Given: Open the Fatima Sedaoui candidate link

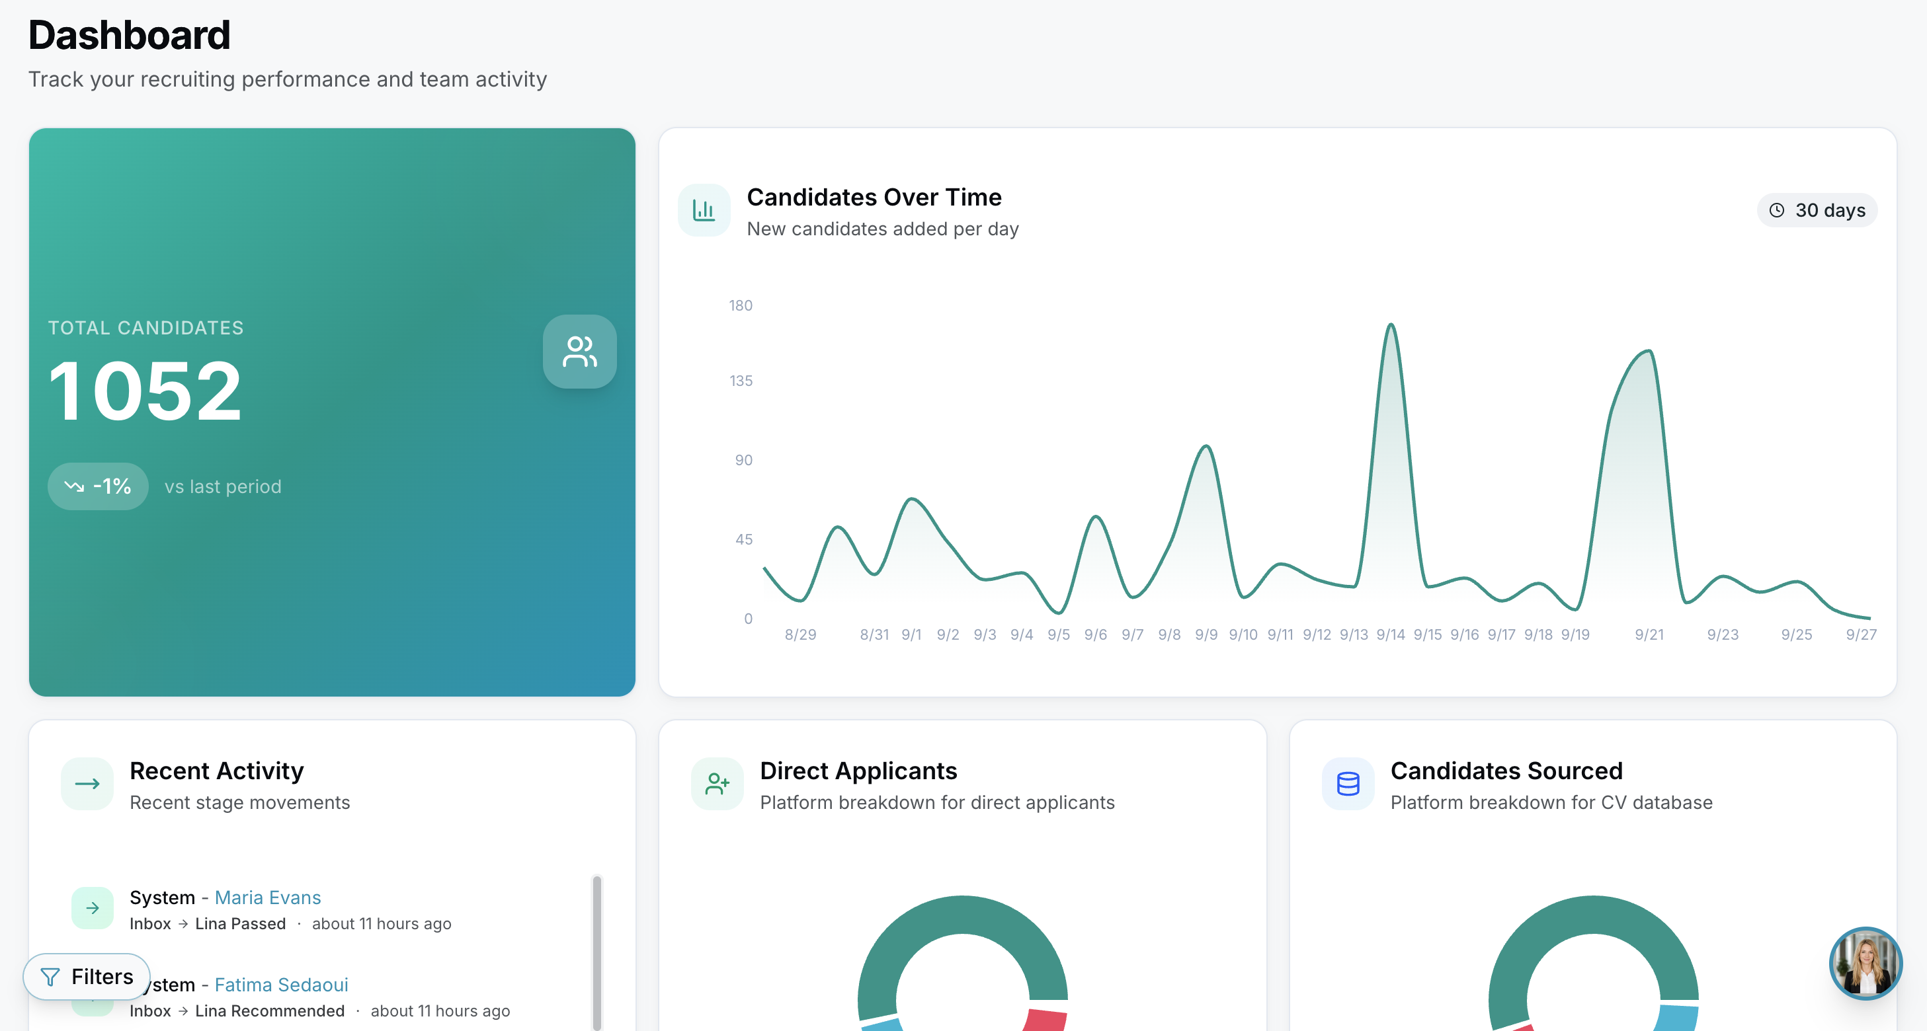Looking at the screenshot, I should point(281,985).
